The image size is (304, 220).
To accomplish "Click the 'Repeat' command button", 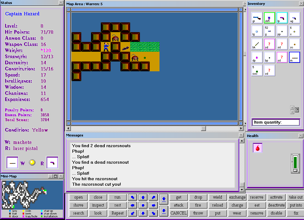I will tap(118, 213).
